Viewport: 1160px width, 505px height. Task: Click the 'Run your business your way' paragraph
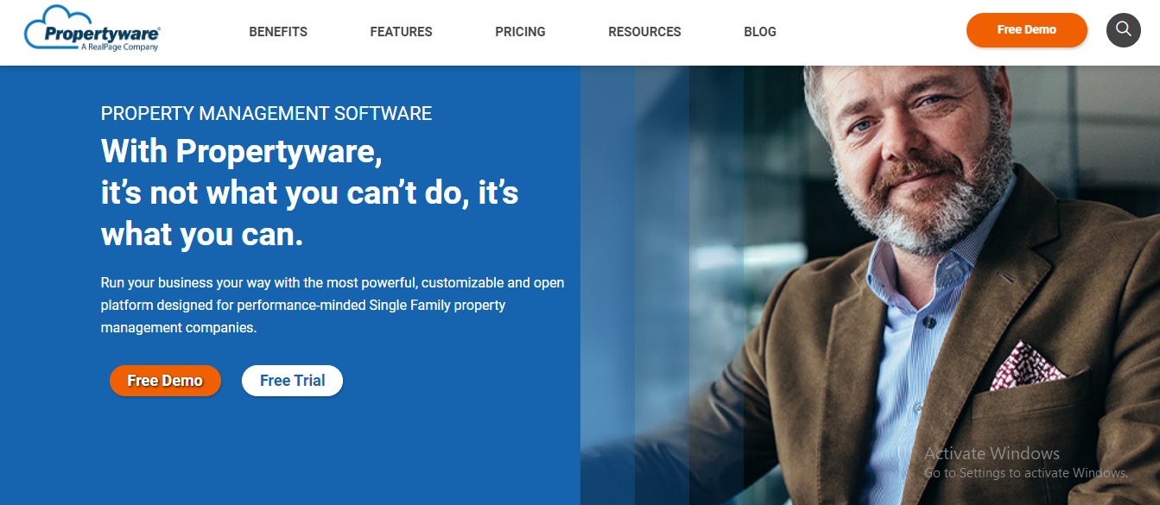click(x=333, y=306)
